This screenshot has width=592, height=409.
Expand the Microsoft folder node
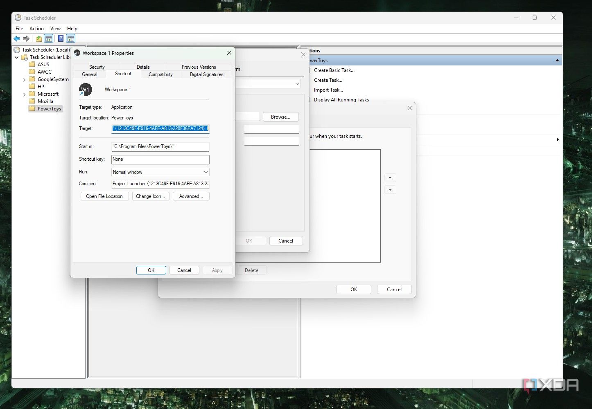coord(24,94)
